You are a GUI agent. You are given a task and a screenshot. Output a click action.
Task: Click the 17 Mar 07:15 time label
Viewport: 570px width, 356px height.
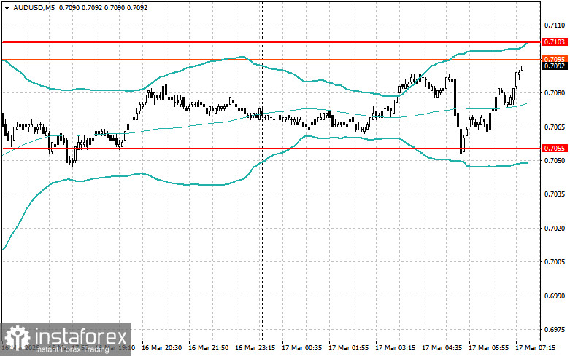coord(536,348)
